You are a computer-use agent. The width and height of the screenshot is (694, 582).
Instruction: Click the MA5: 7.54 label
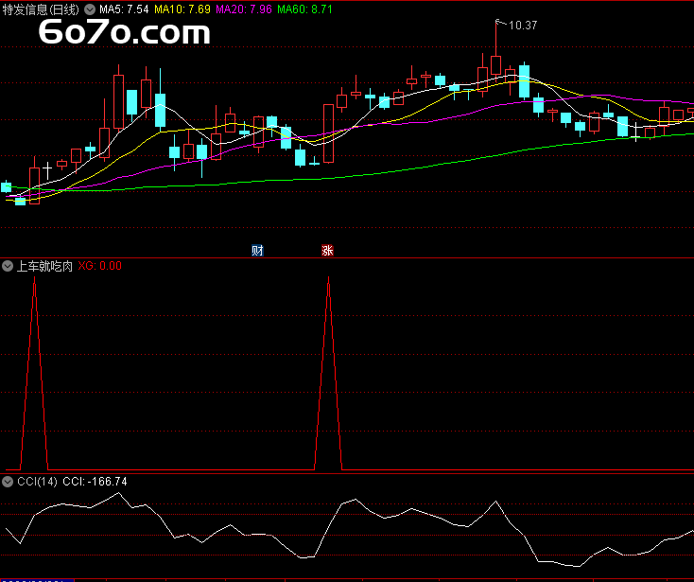124,9
